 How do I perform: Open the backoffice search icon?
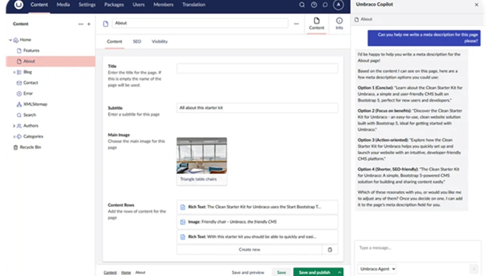tap(302, 5)
